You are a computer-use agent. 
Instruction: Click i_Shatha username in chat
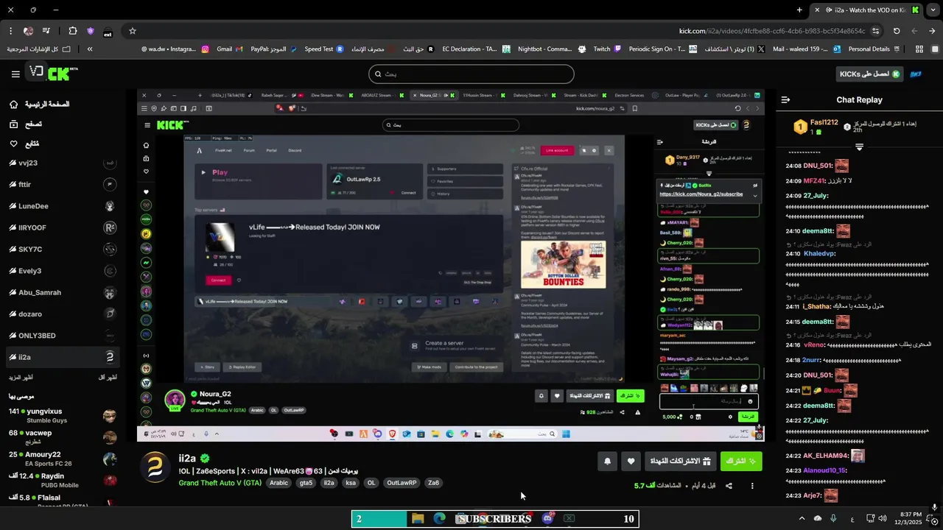click(816, 306)
